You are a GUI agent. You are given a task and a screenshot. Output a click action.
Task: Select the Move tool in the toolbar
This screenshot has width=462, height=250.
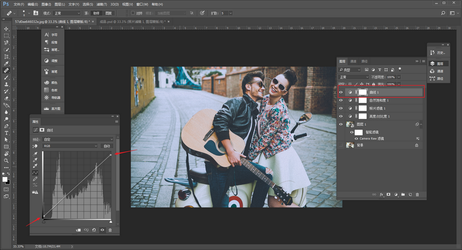click(x=7, y=29)
